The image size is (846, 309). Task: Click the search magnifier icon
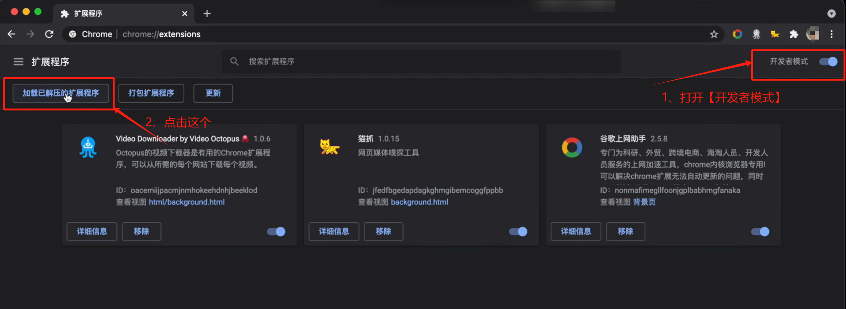tap(234, 62)
